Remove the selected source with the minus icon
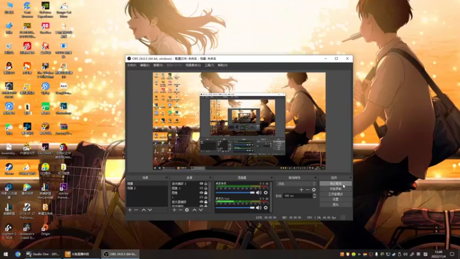 point(181,210)
